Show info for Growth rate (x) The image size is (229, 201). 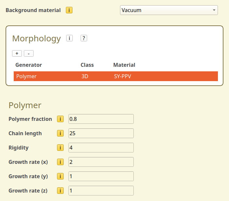pyautogui.click(x=60, y=162)
